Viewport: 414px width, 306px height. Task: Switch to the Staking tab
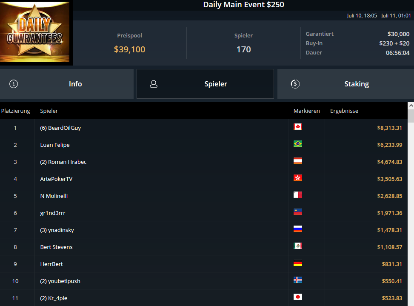click(345, 84)
